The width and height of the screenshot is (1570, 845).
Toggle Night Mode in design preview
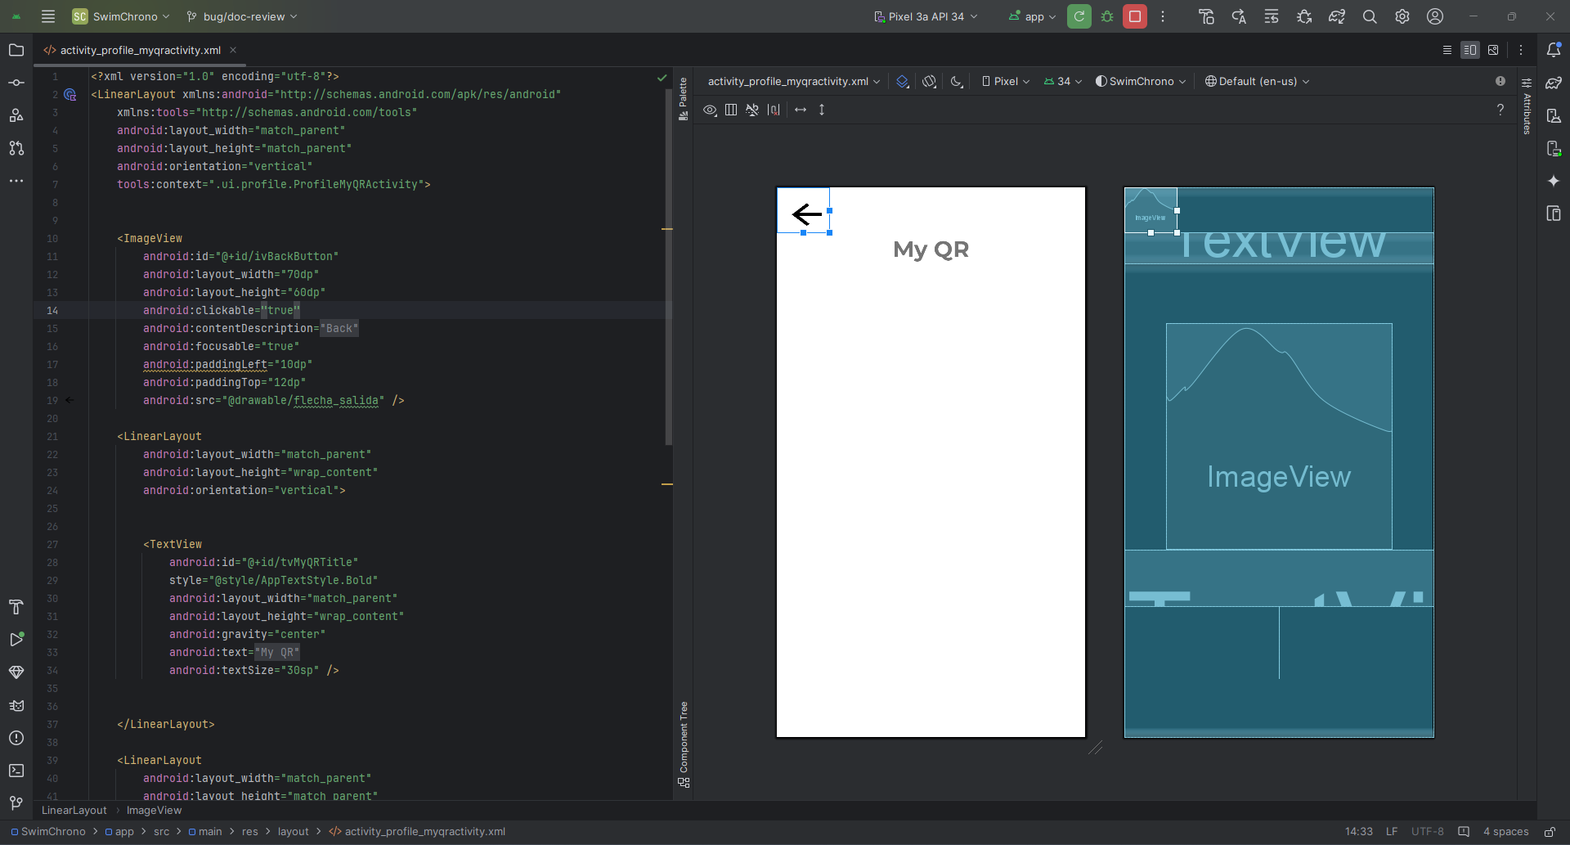pyautogui.click(x=956, y=81)
